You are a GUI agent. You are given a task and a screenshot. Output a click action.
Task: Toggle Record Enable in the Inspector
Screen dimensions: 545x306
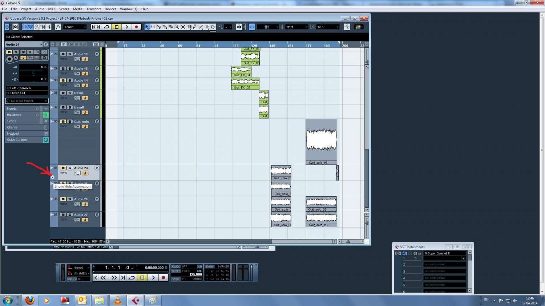[9, 58]
